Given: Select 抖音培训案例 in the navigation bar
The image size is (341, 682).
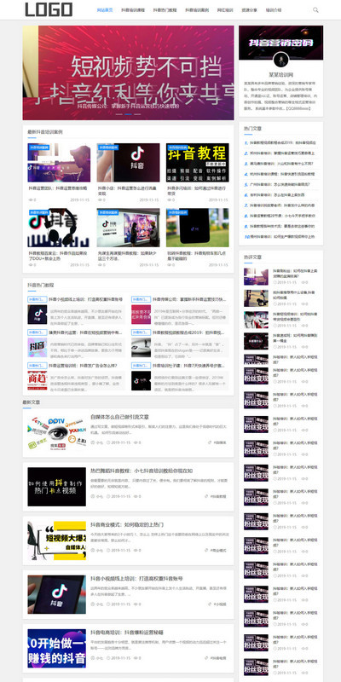Looking at the screenshot, I should click(197, 9).
